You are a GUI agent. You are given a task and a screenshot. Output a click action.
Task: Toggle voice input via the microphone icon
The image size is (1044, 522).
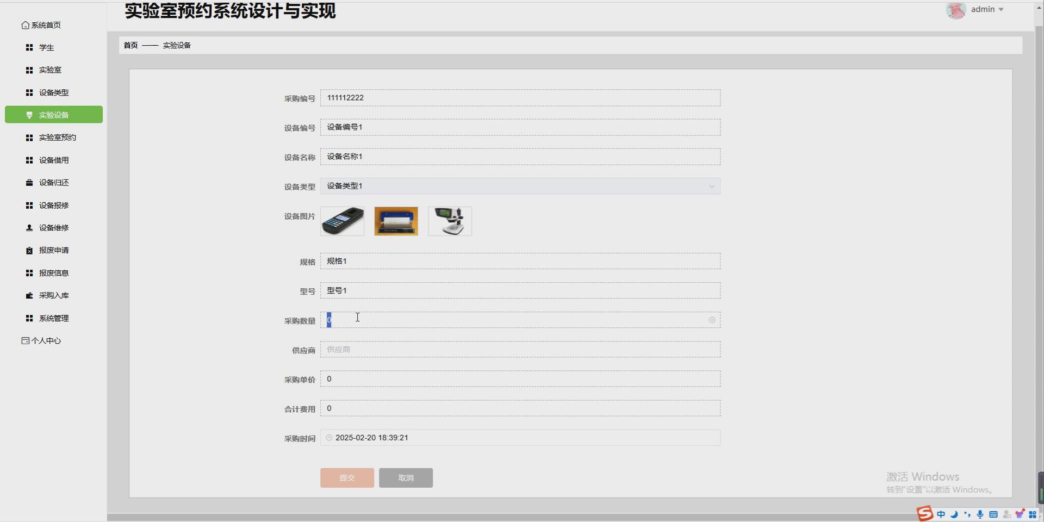coord(980,514)
